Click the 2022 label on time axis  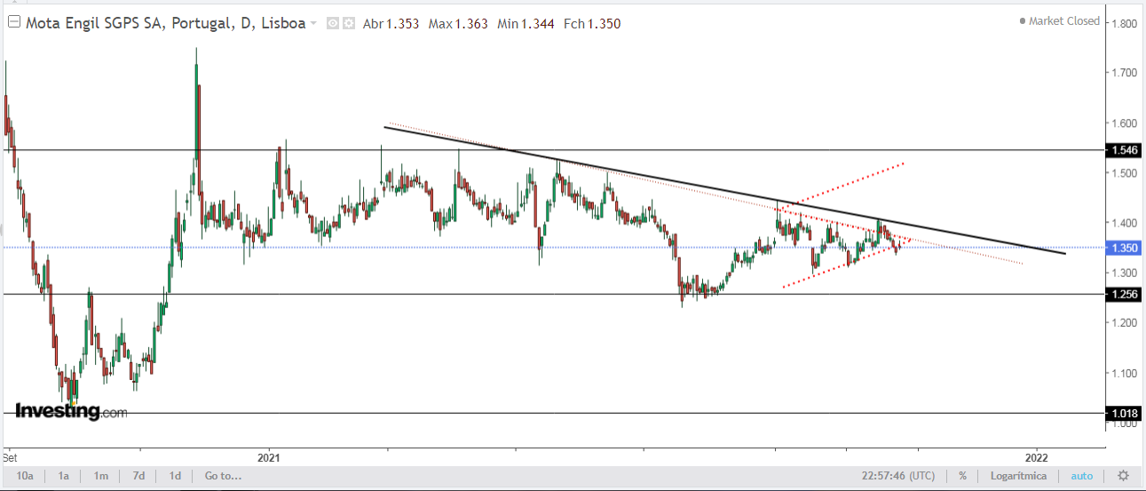tap(1036, 457)
